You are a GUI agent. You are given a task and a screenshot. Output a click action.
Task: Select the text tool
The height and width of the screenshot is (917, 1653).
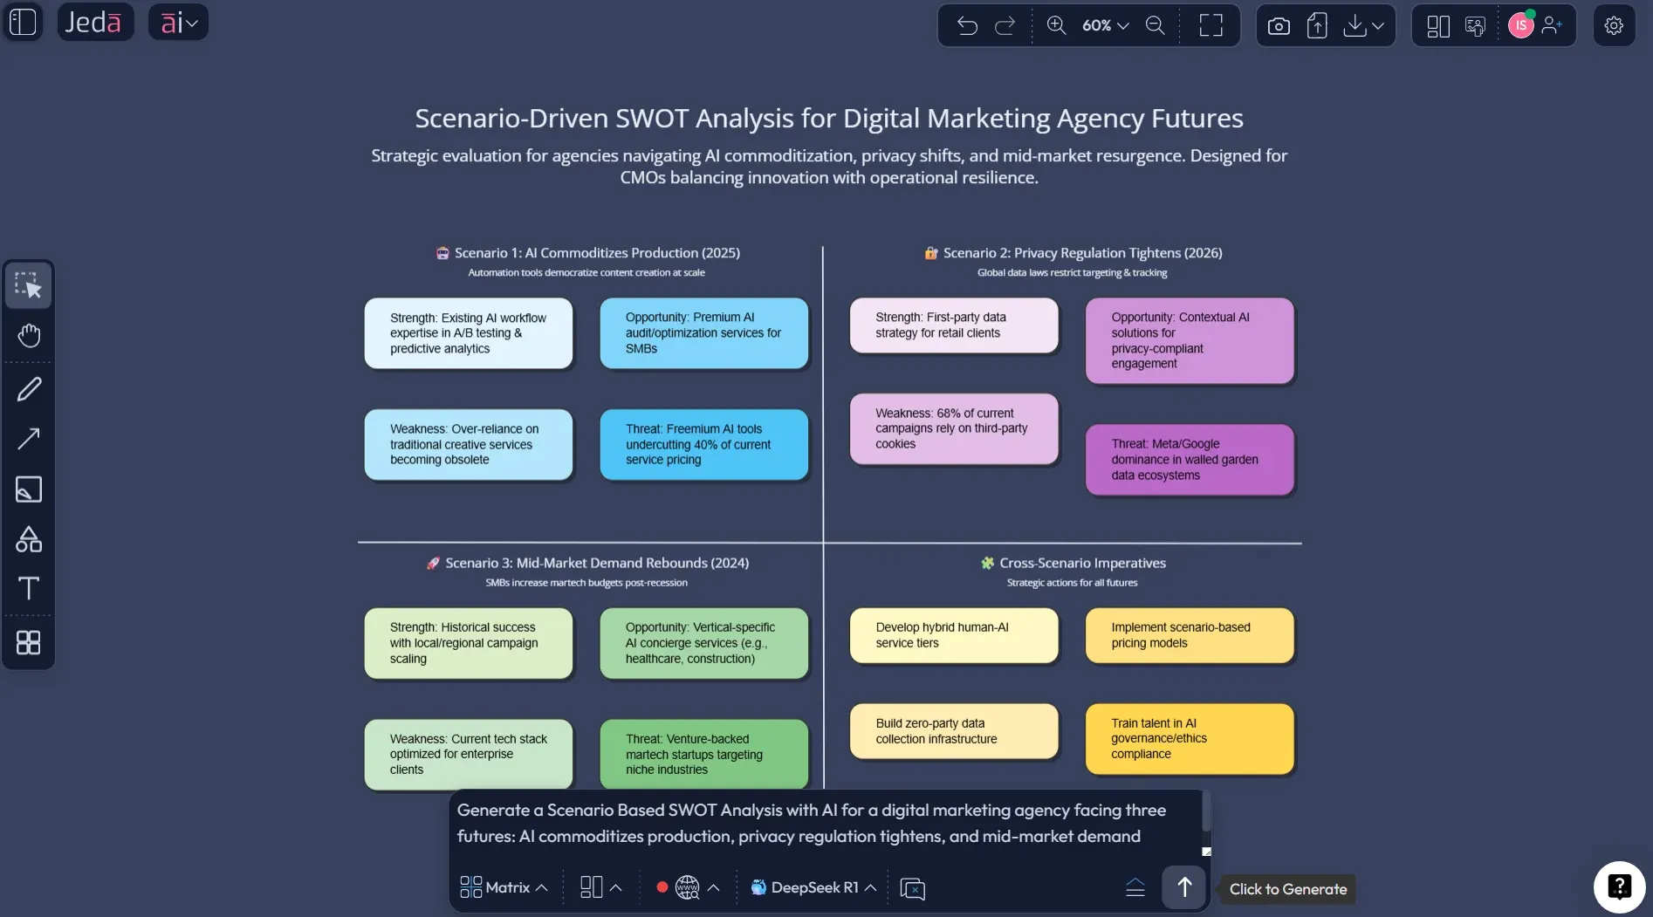tap(29, 588)
